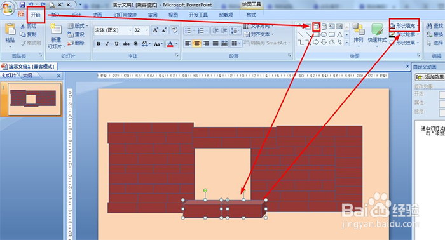Image resolution: width=445 pixels, height=240 pixels.
Task: Save the presentation using the floppy disk icon
Action: [x=22, y=5]
